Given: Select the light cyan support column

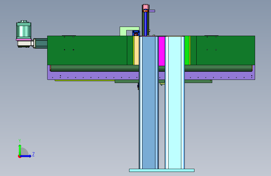Looking at the screenshot, I should (174, 102).
